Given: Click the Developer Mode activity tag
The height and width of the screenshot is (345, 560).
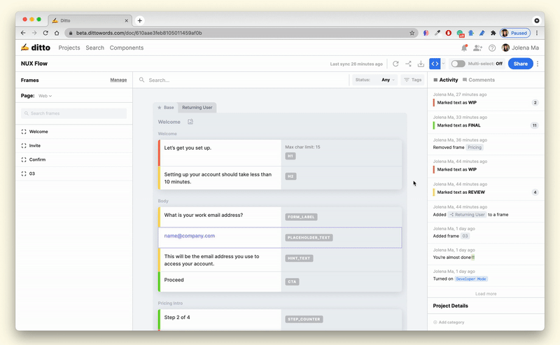Looking at the screenshot, I should [x=471, y=279].
